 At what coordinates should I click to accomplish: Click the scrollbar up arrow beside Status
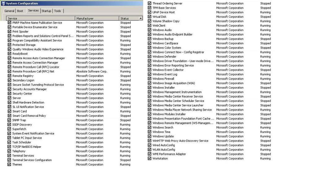[141, 18]
